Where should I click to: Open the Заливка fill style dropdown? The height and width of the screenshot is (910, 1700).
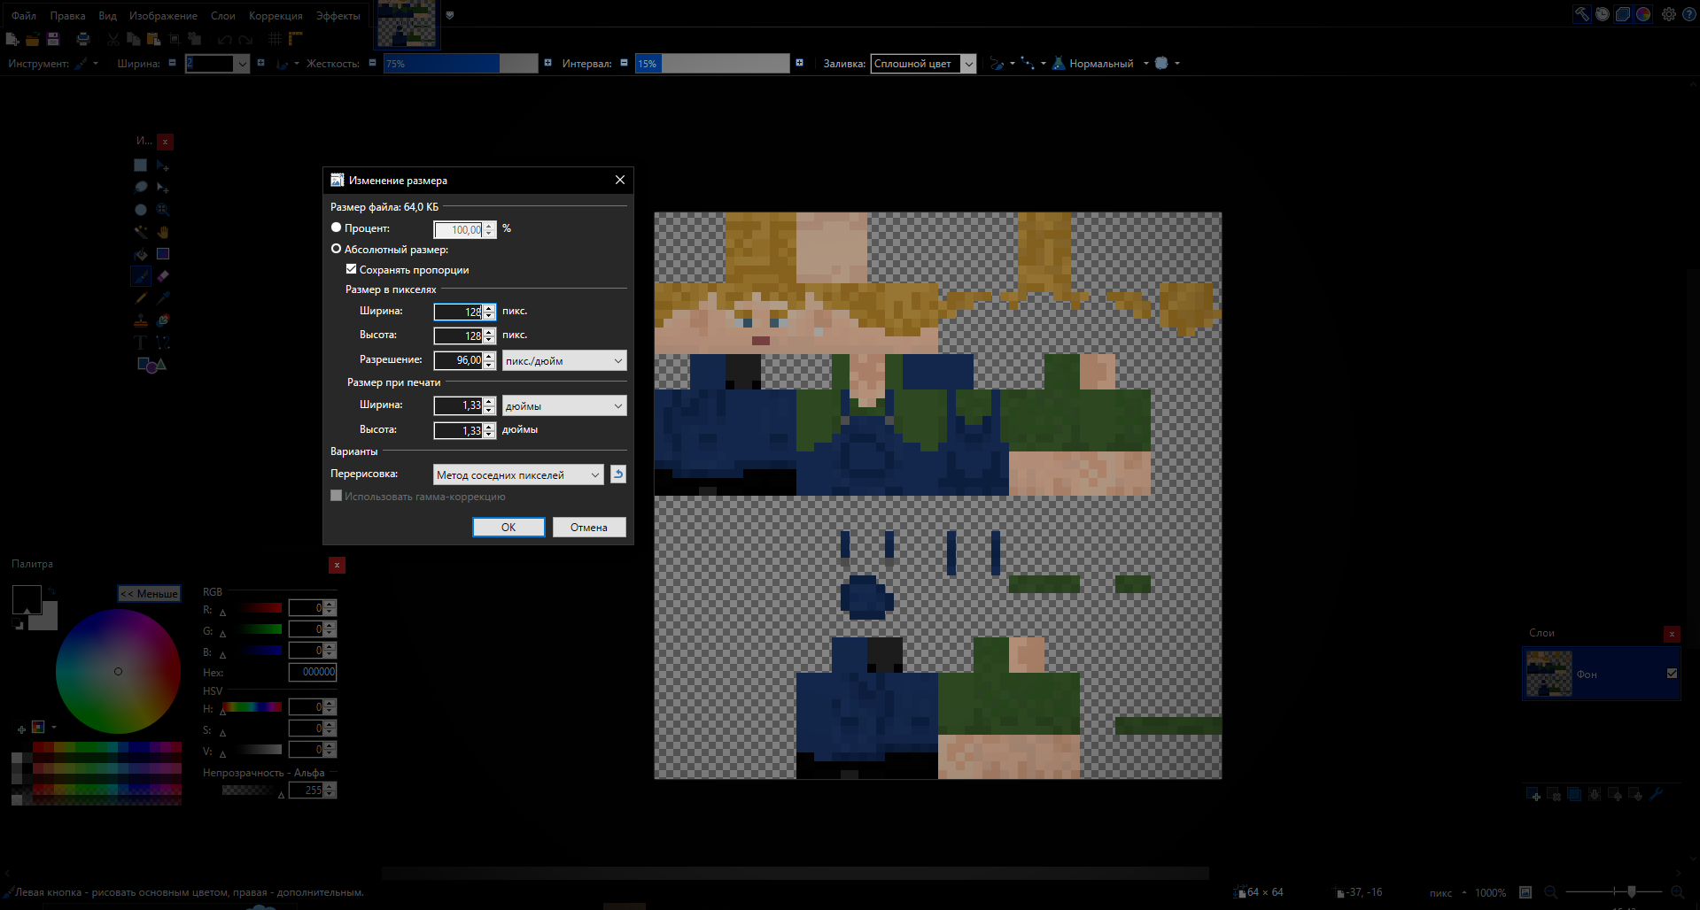pyautogui.click(x=923, y=64)
